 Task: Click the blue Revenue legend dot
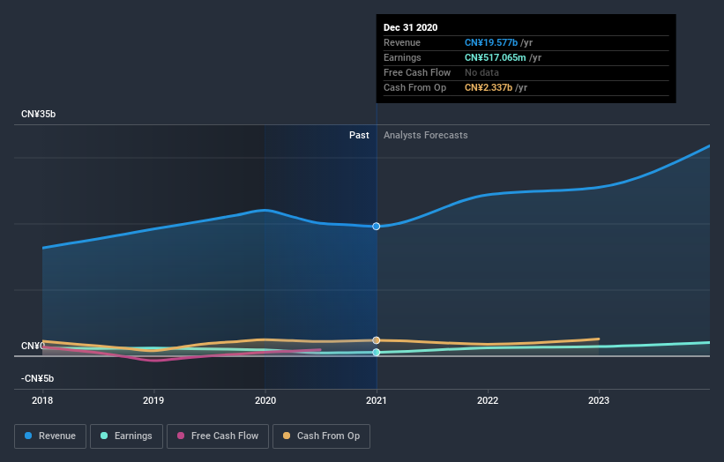tap(28, 436)
